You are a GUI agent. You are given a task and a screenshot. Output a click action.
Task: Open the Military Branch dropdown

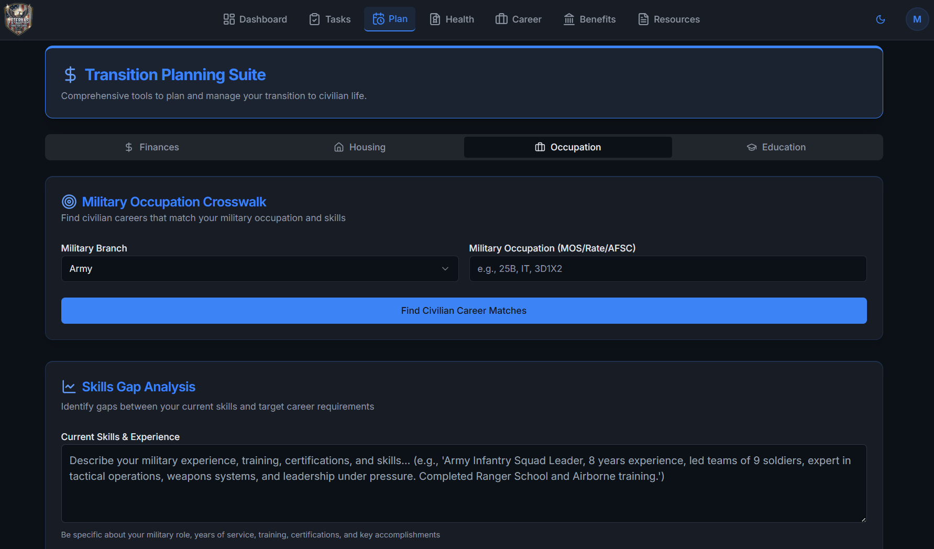[259, 269]
